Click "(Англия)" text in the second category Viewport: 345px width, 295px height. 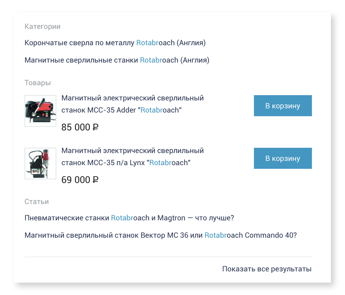pyautogui.click(x=195, y=60)
